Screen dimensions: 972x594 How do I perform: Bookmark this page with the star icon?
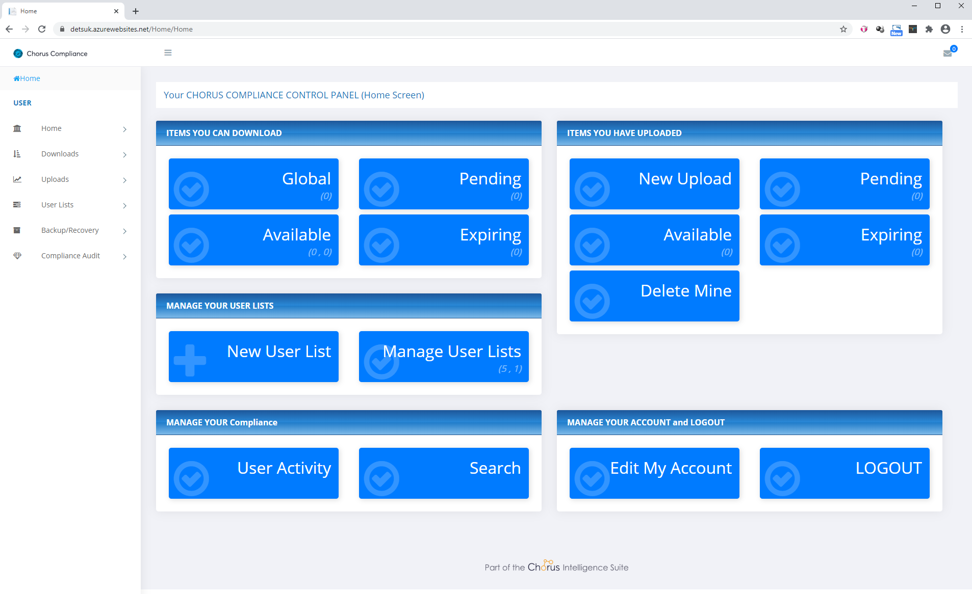[843, 29]
